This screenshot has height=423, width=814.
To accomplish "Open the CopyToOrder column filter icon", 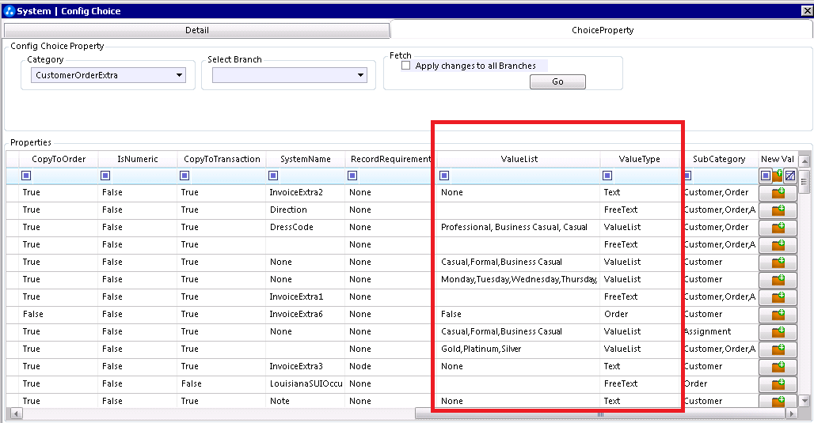I will coord(26,176).
